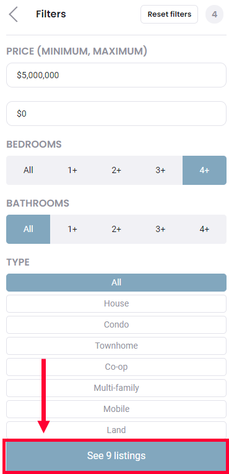Click the maximum price field showing $0
Image resolution: width=229 pixels, height=474 pixels.
tap(116, 114)
